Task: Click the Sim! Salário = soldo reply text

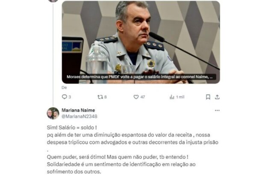Action: pyautogui.click(x=72, y=127)
